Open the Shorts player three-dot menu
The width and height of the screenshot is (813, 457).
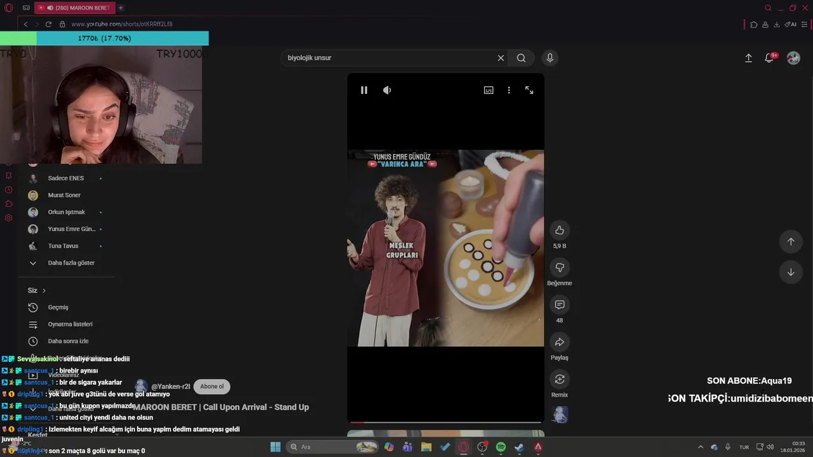point(509,90)
